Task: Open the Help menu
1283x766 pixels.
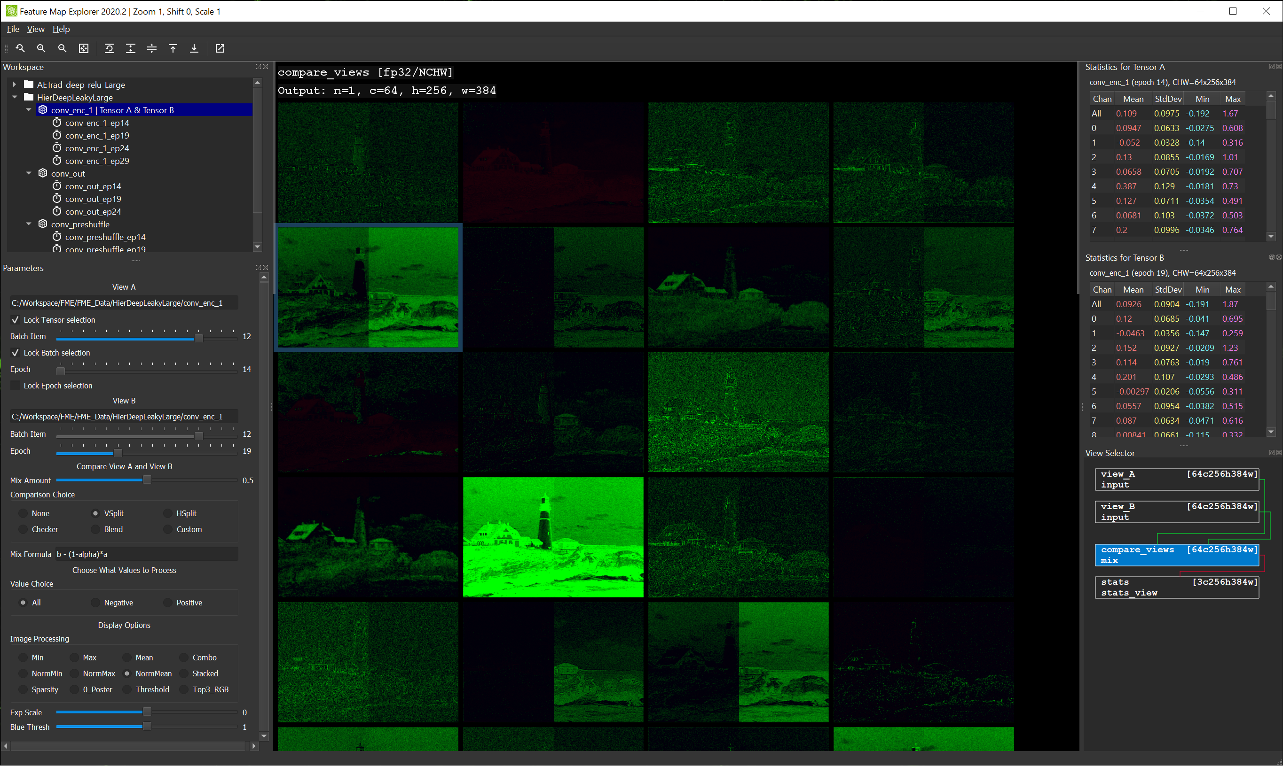Action: (61, 29)
